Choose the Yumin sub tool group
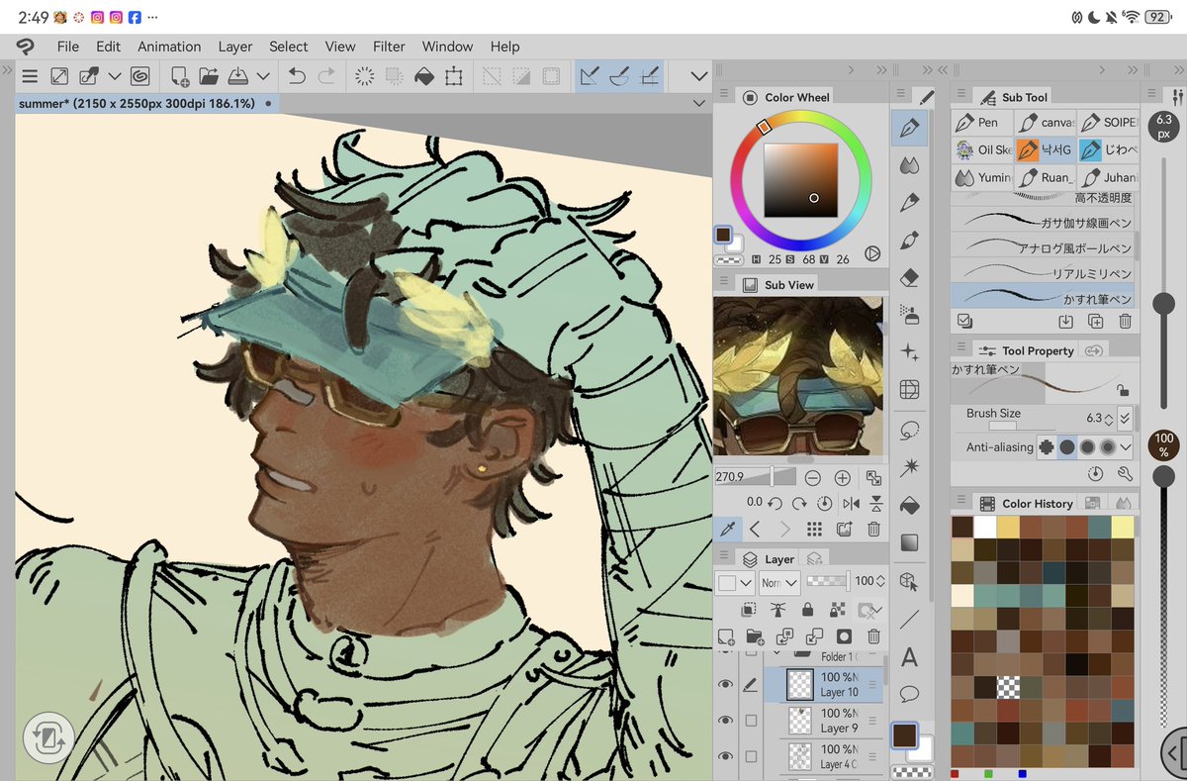 click(x=982, y=177)
